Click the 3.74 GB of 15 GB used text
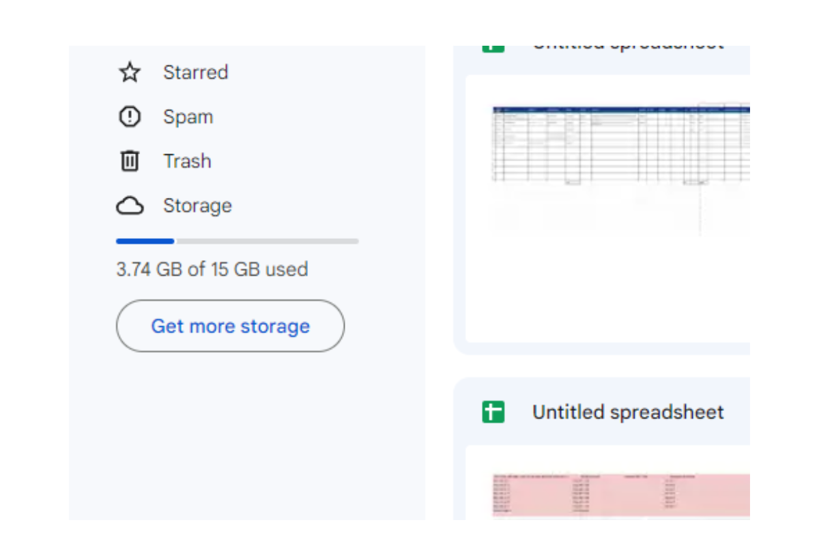The width and height of the screenshot is (819, 546). 212,269
